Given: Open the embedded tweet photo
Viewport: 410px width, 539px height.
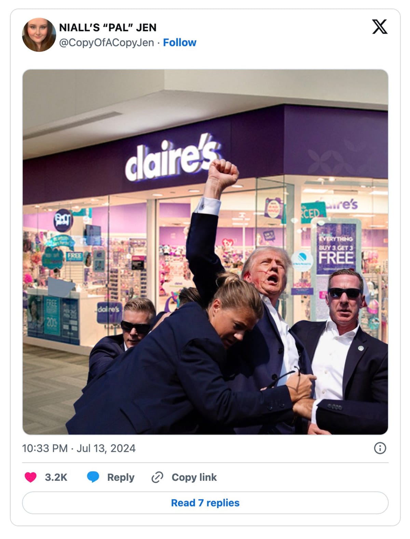Looking at the screenshot, I should coord(205,252).
